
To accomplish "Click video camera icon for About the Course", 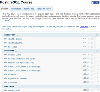I will [5, 39].
